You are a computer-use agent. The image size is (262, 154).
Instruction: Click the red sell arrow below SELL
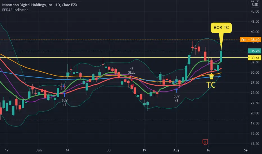pos(132,79)
